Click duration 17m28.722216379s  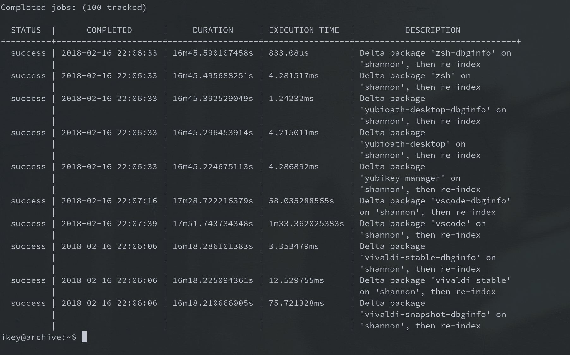pos(213,201)
